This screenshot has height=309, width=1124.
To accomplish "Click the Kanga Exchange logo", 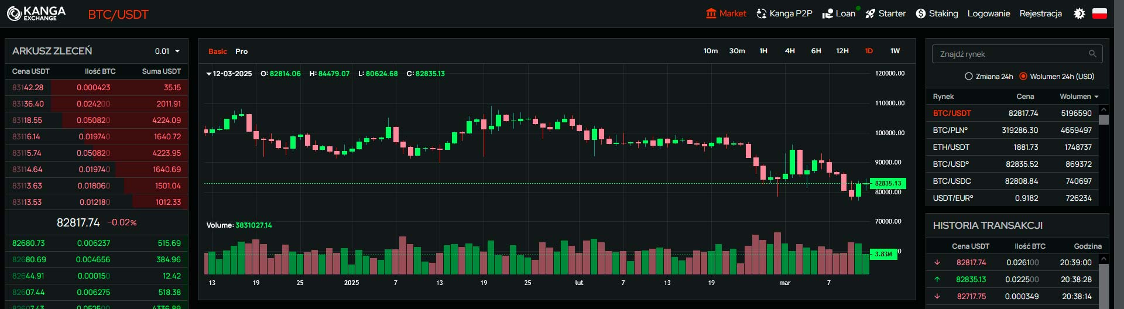I will pos(36,13).
